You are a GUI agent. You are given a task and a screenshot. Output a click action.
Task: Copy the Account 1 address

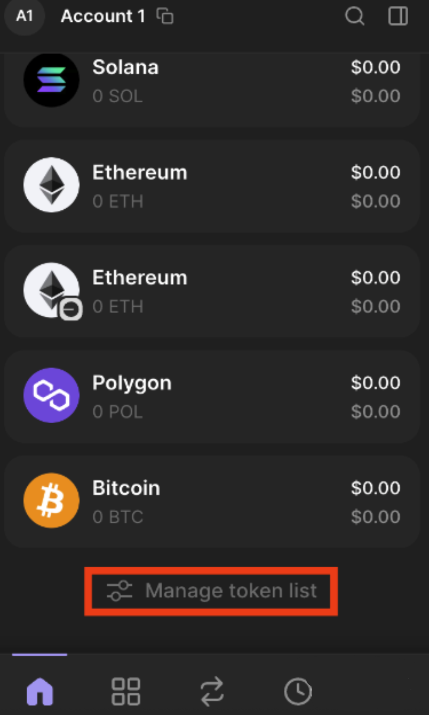pyautogui.click(x=165, y=16)
